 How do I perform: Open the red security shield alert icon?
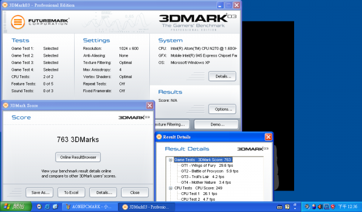pos(333,206)
